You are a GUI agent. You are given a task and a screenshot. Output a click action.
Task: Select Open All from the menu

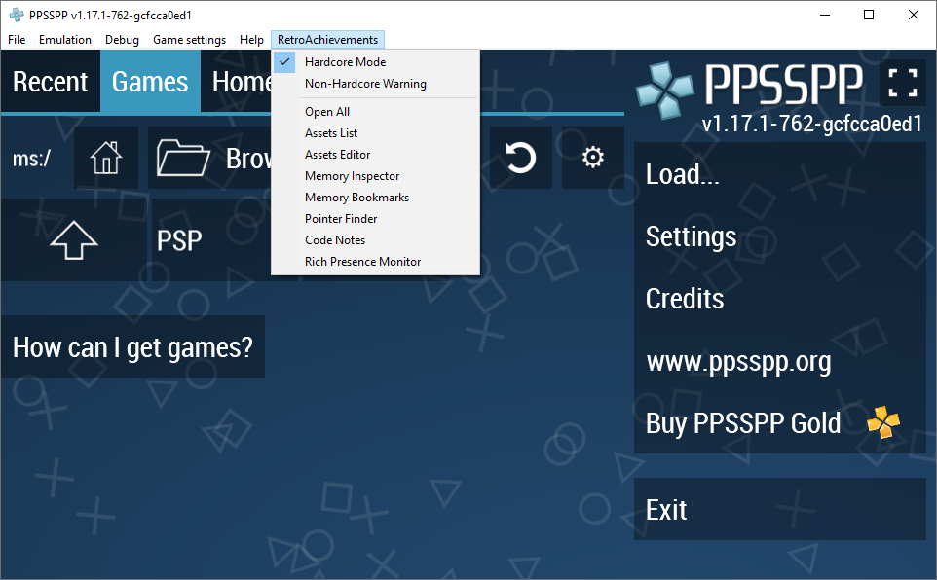click(x=326, y=111)
